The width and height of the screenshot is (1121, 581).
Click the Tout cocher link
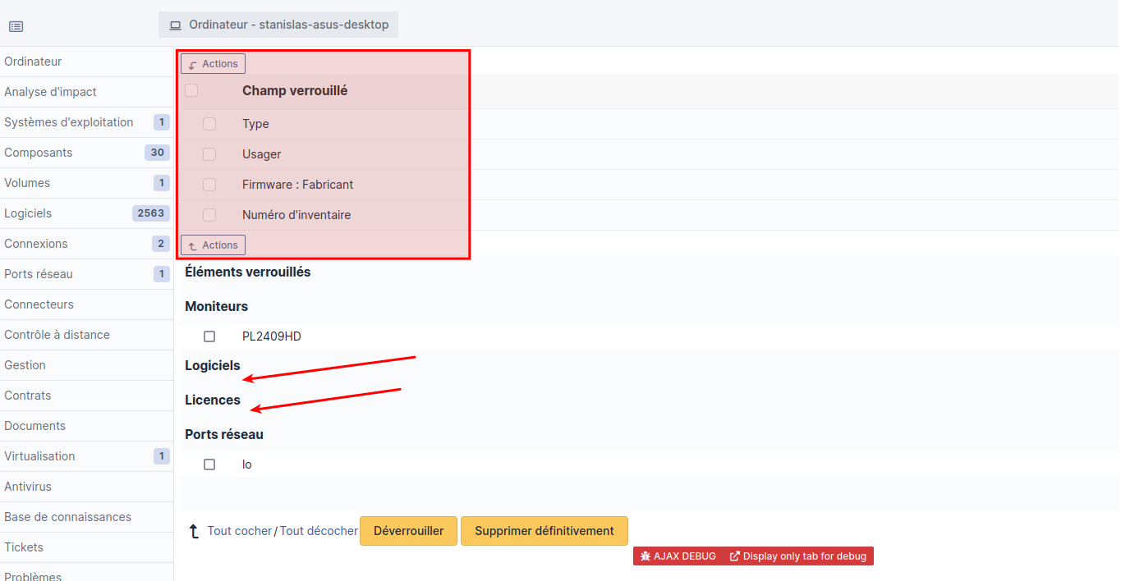click(239, 531)
